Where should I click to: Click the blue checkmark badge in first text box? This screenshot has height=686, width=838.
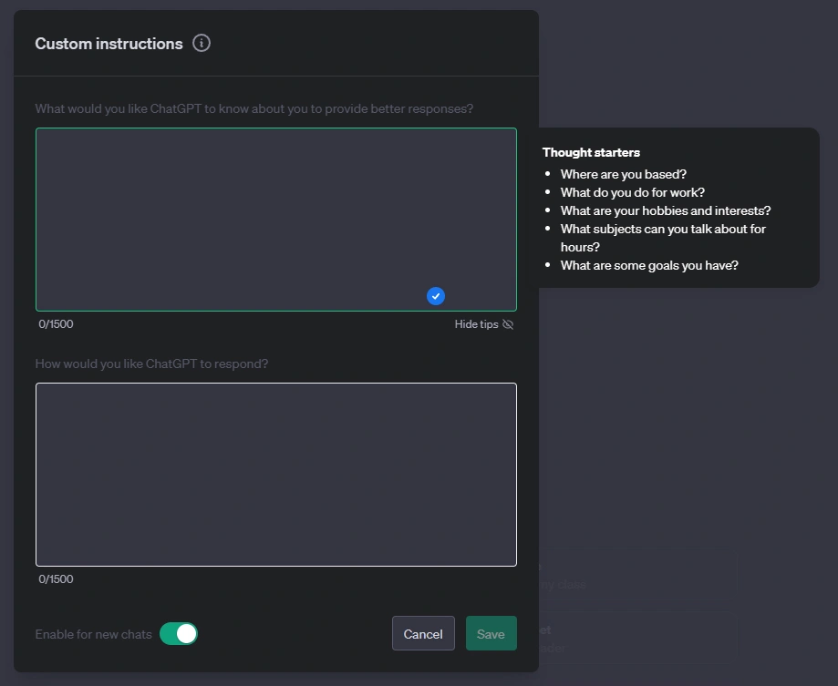pos(436,296)
